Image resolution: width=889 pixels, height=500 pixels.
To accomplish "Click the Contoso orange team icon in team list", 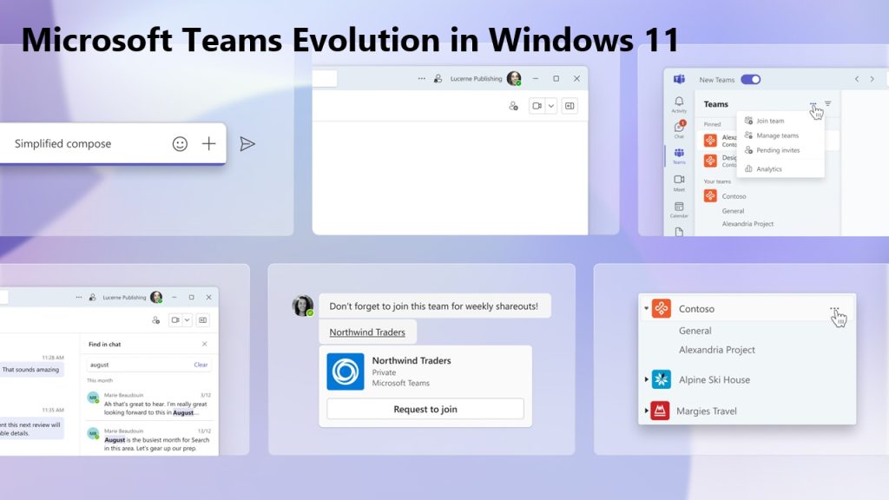I will pyautogui.click(x=661, y=309).
